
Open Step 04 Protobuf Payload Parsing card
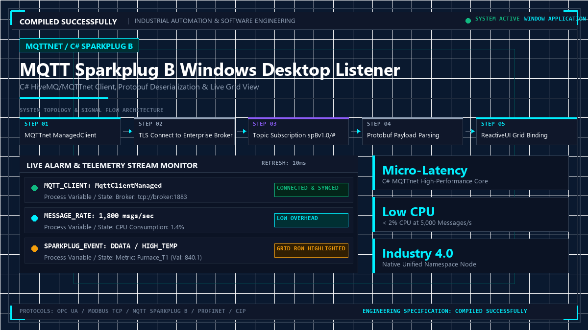[x=413, y=131]
